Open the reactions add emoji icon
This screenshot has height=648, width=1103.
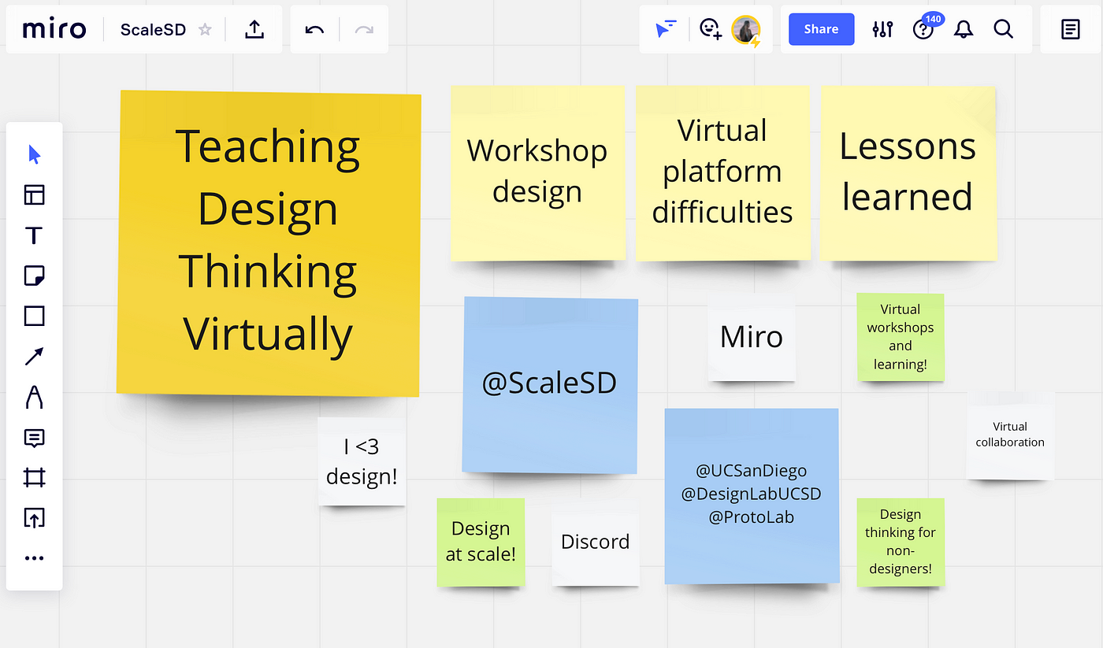click(x=711, y=30)
